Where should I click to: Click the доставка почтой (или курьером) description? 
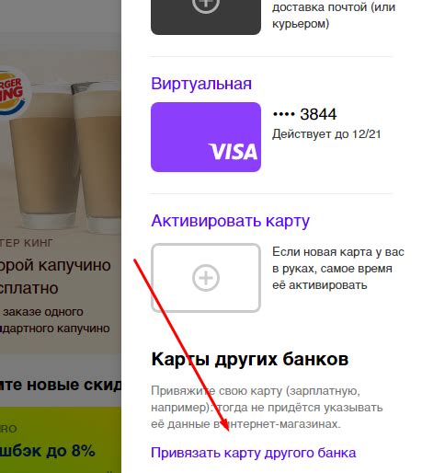tap(334, 15)
